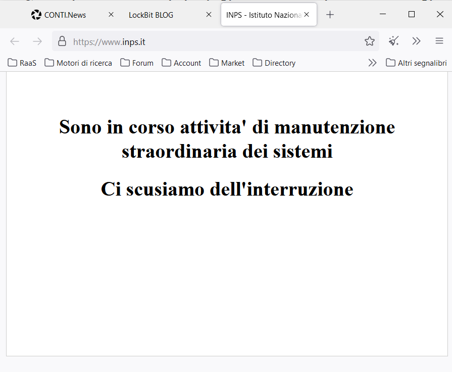Viewport: 452px width, 372px height.
Task: Click the address bar showing www.inps.it
Action: 212,41
